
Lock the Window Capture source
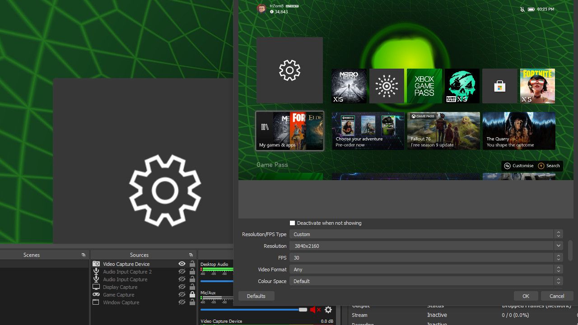tap(192, 302)
